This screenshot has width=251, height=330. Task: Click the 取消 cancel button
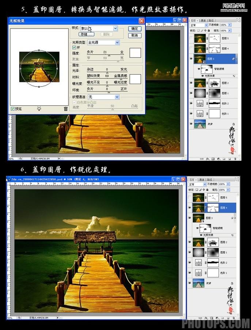coord(135,35)
